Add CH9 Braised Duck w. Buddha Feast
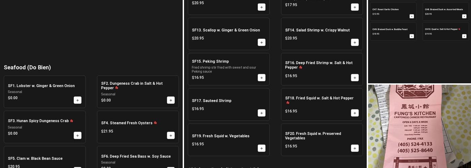Viewport: 471px width, 168px height. coord(412,36)
